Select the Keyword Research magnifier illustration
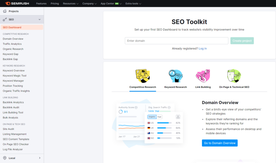276x163 pixels. tap(175, 76)
